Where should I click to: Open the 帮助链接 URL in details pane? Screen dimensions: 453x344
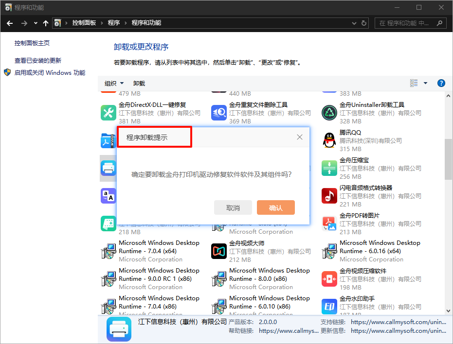coord(289,331)
